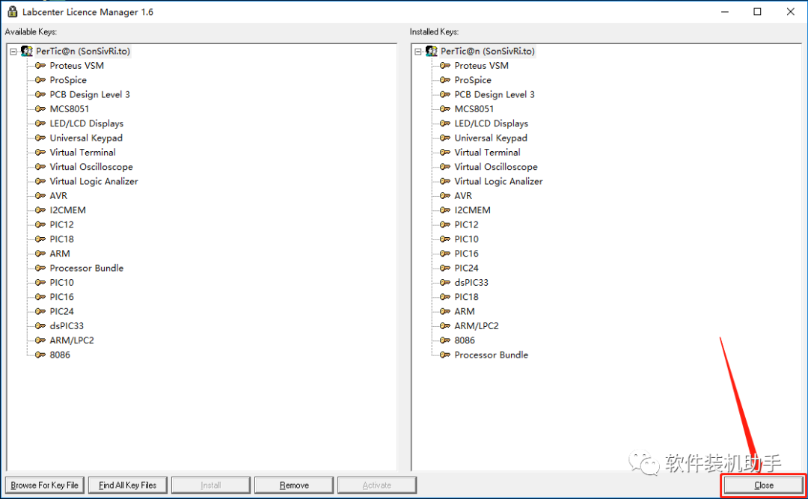The image size is (808, 499).
Task: Select PIC18 in the Installed Keys list
Action: click(466, 297)
